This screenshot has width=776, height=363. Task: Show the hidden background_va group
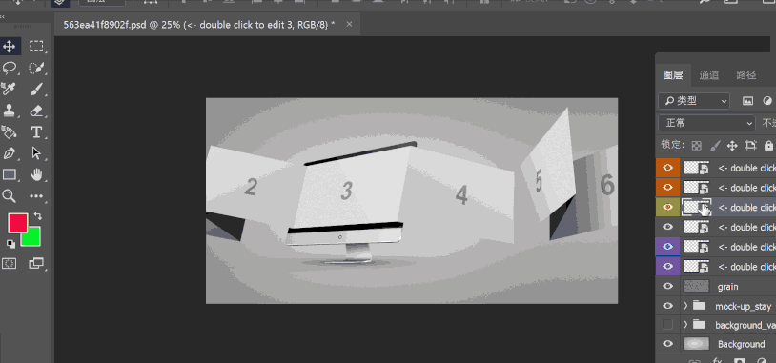[667, 325]
